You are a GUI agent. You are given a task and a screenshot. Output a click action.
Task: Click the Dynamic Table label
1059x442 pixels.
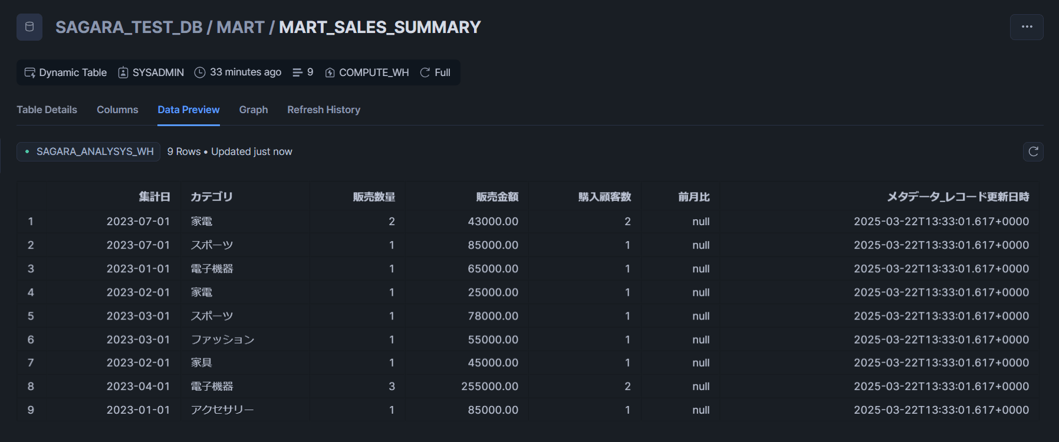73,72
